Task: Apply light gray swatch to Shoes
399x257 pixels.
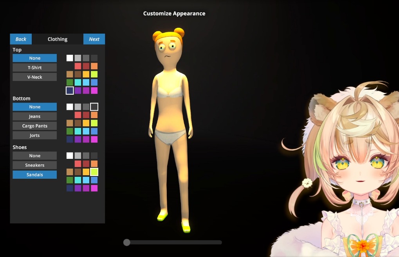Action: pyautogui.click(x=78, y=156)
